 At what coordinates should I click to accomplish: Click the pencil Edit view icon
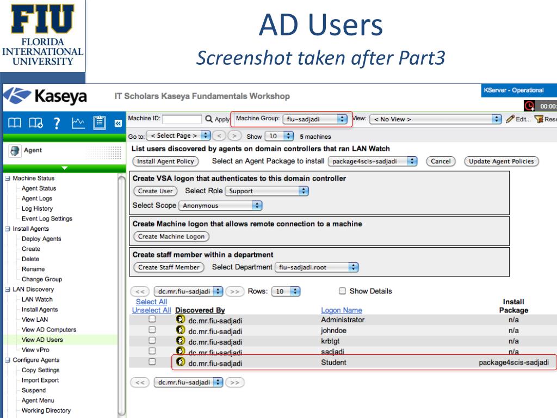pyautogui.click(x=510, y=119)
